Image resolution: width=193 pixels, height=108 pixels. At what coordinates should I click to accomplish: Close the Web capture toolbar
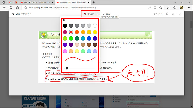[x=180, y=14]
